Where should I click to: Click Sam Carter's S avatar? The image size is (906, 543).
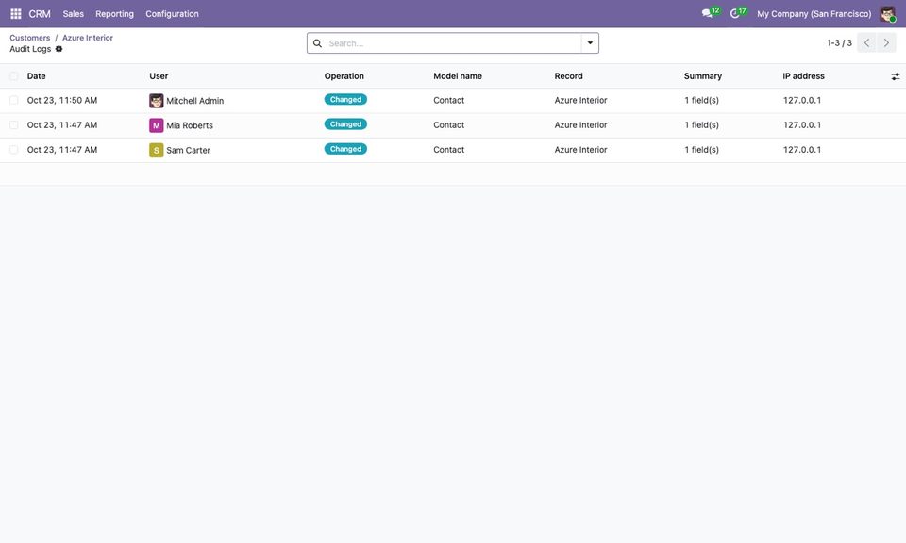(156, 150)
